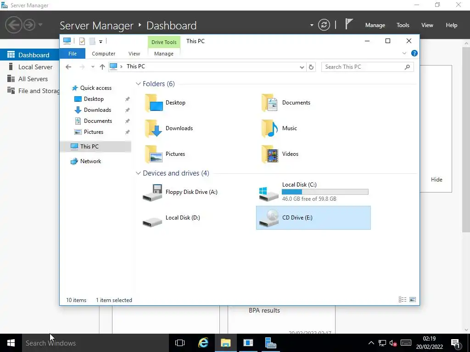This screenshot has height=352, width=470.
Task: Click the Server Manager taskbar icon
Action: click(271, 343)
